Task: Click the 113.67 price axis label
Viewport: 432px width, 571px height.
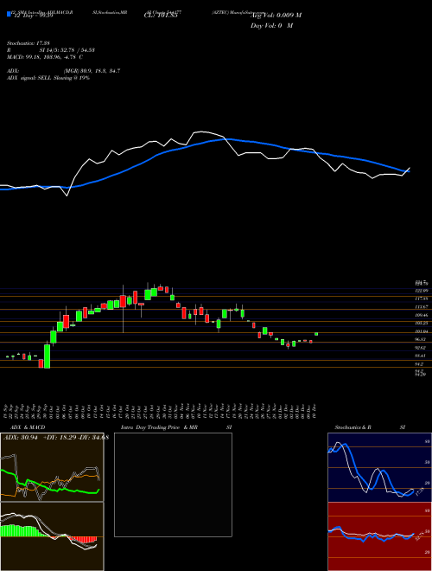Action: tap(421, 306)
